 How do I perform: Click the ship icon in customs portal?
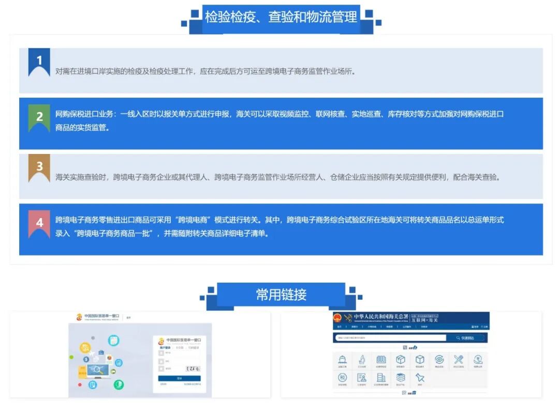pos(342,360)
